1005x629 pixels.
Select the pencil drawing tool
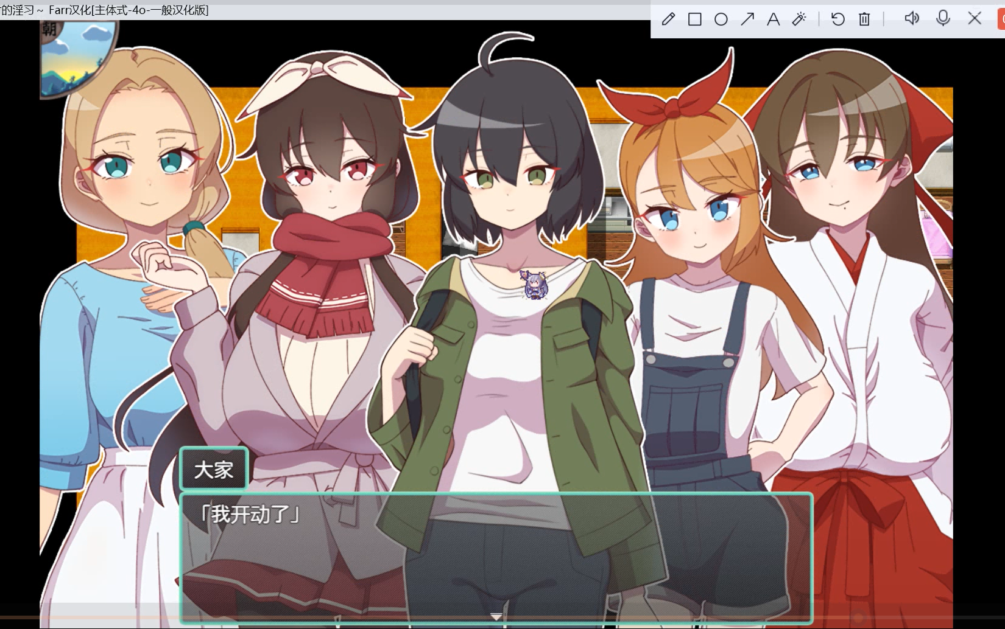(668, 19)
